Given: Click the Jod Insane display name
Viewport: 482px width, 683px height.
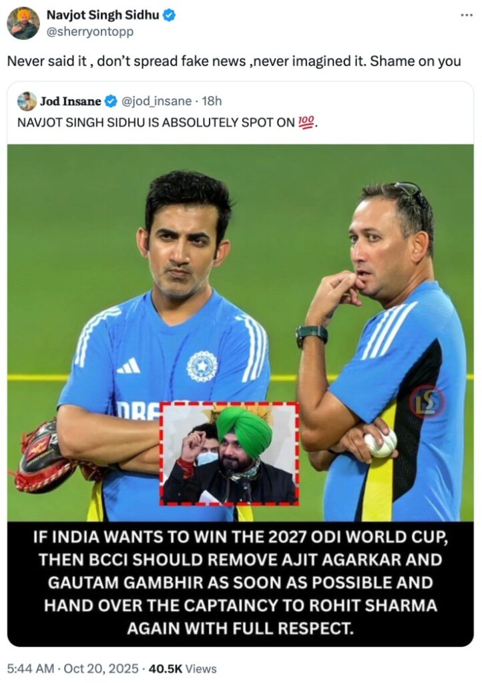Looking at the screenshot, I should point(71,101).
